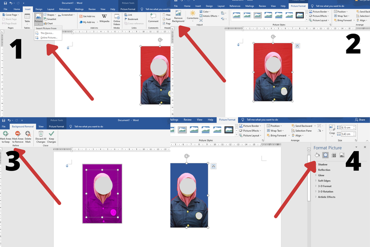370x247 pixels.
Task: Open Picture Border dropdown in screenshot 2
Action: (319, 11)
